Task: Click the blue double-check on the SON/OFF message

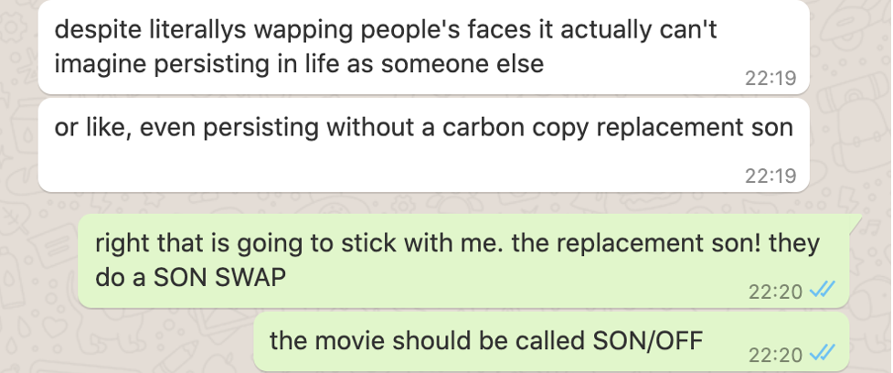Action: click(823, 354)
